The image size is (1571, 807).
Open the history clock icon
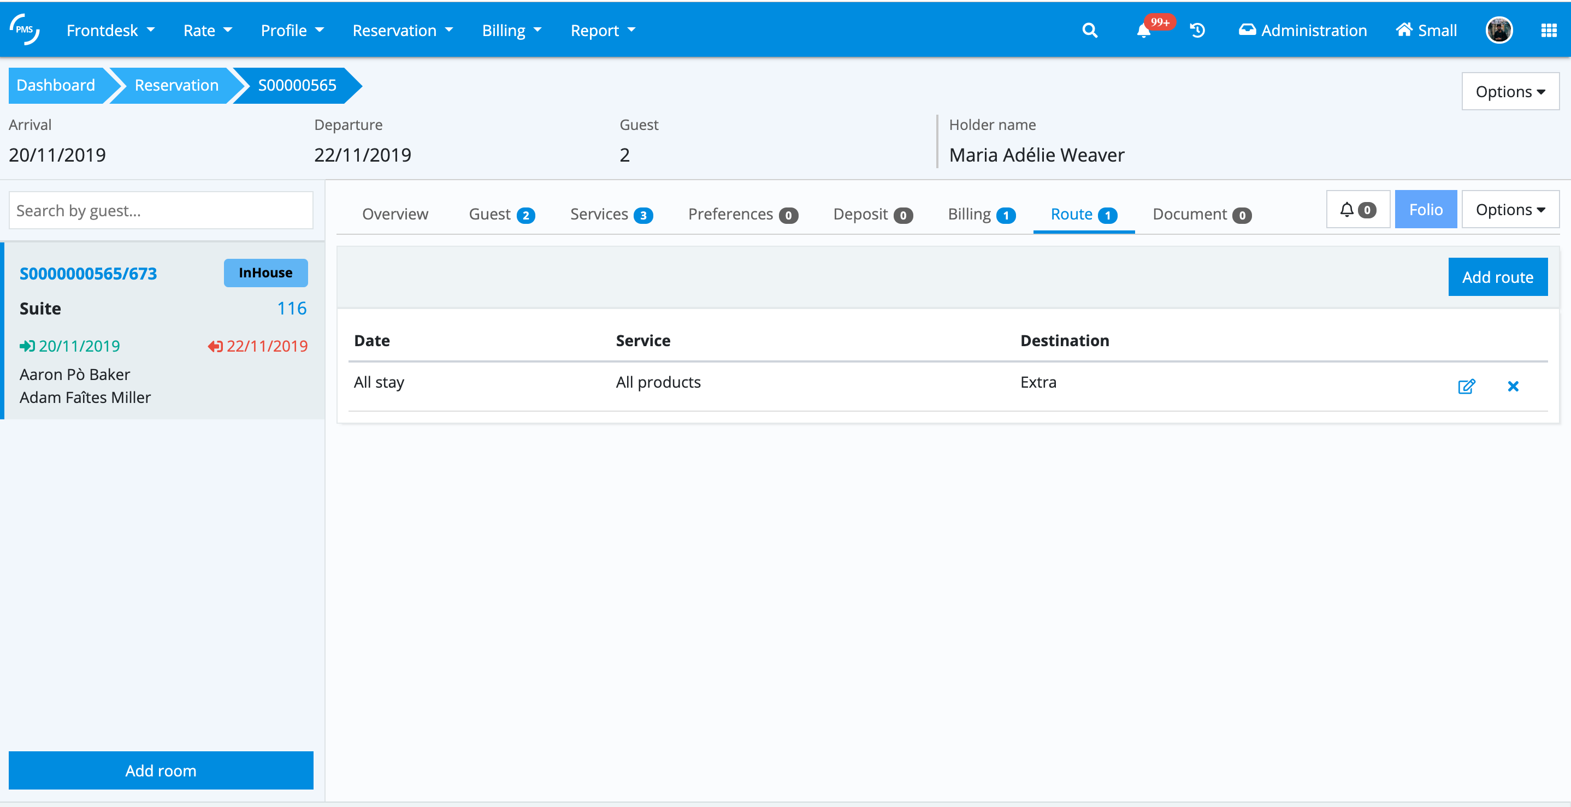tap(1197, 31)
